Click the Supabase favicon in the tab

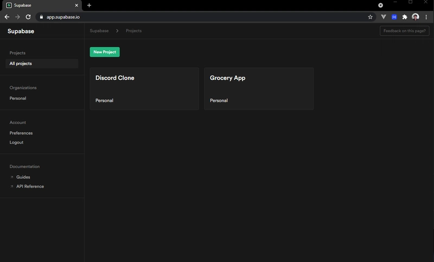point(9,5)
